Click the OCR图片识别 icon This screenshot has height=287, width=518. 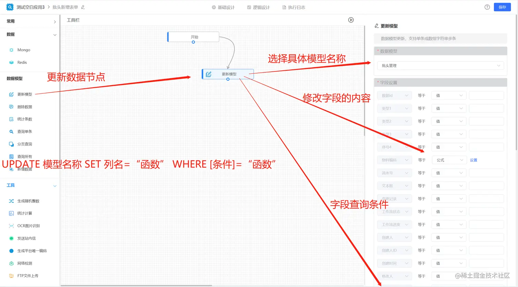[11, 226]
